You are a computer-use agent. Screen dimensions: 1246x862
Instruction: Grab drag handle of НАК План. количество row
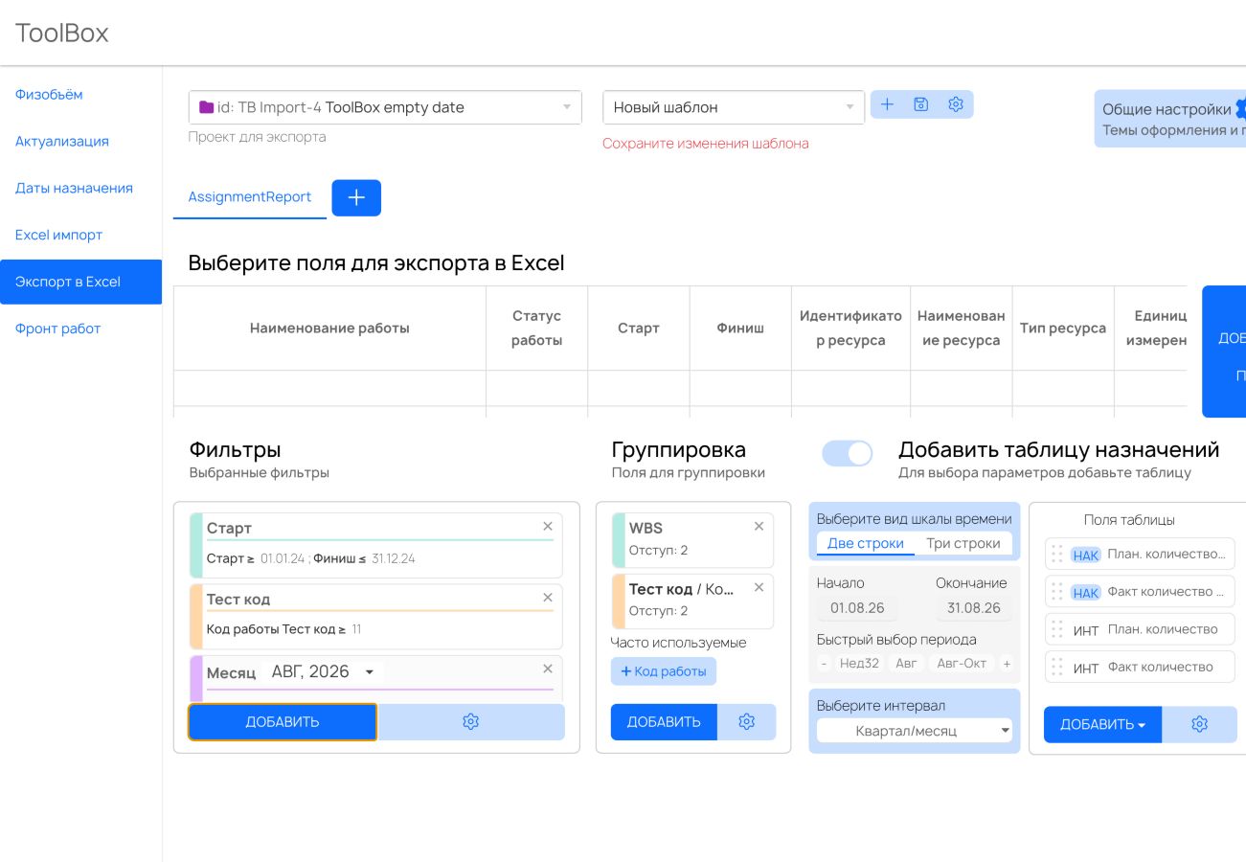(x=1057, y=554)
